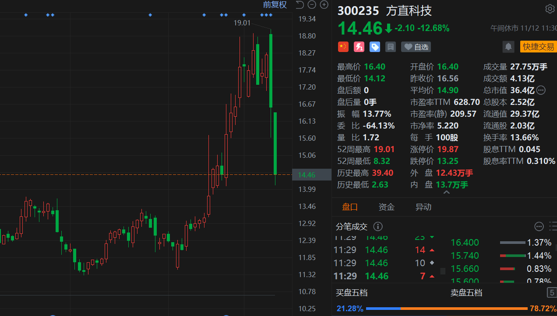This screenshot has width=557, height=316.
Task: Click the latest 11:29 trade with volume 7
Action: click(385, 276)
